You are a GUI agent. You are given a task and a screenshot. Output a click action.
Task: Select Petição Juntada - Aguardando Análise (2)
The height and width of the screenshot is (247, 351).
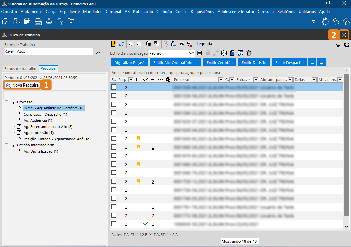[x=59, y=139]
